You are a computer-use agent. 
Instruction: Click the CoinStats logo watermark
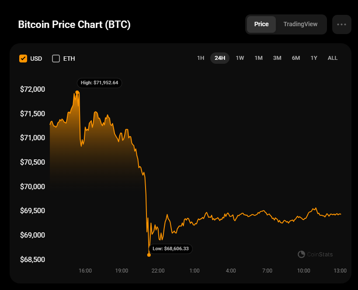(315, 254)
